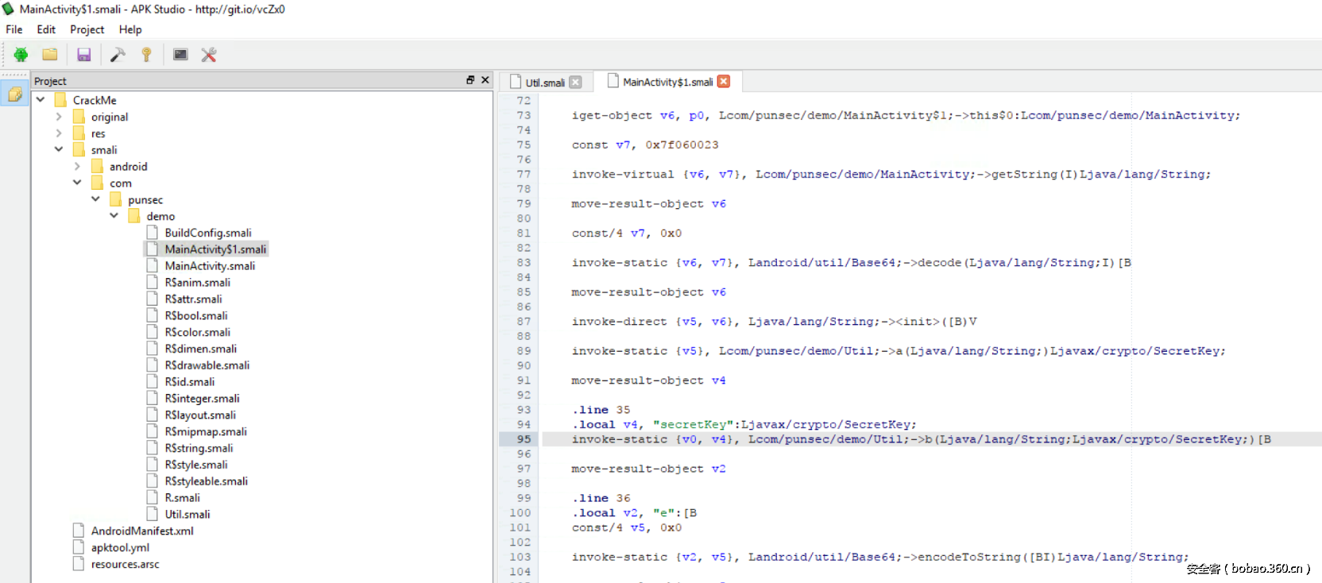The width and height of the screenshot is (1322, 583).
Task: Sign APK with the key icon
Action: pos(146,55)
